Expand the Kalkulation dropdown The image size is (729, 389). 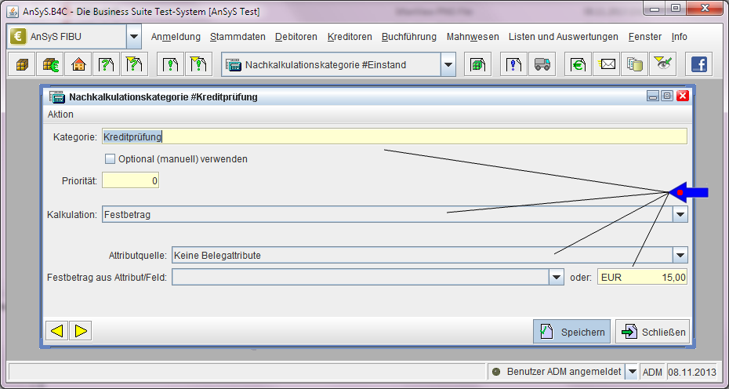(680, 214)
